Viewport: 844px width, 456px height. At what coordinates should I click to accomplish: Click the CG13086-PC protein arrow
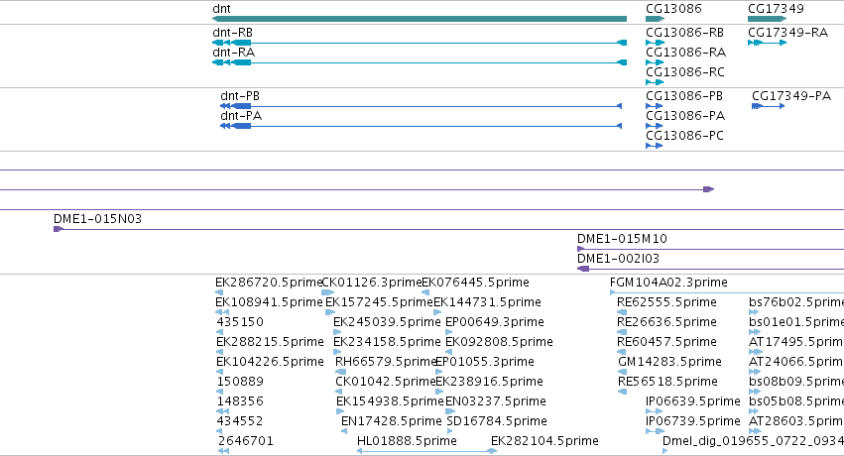(x=654, y=146)
